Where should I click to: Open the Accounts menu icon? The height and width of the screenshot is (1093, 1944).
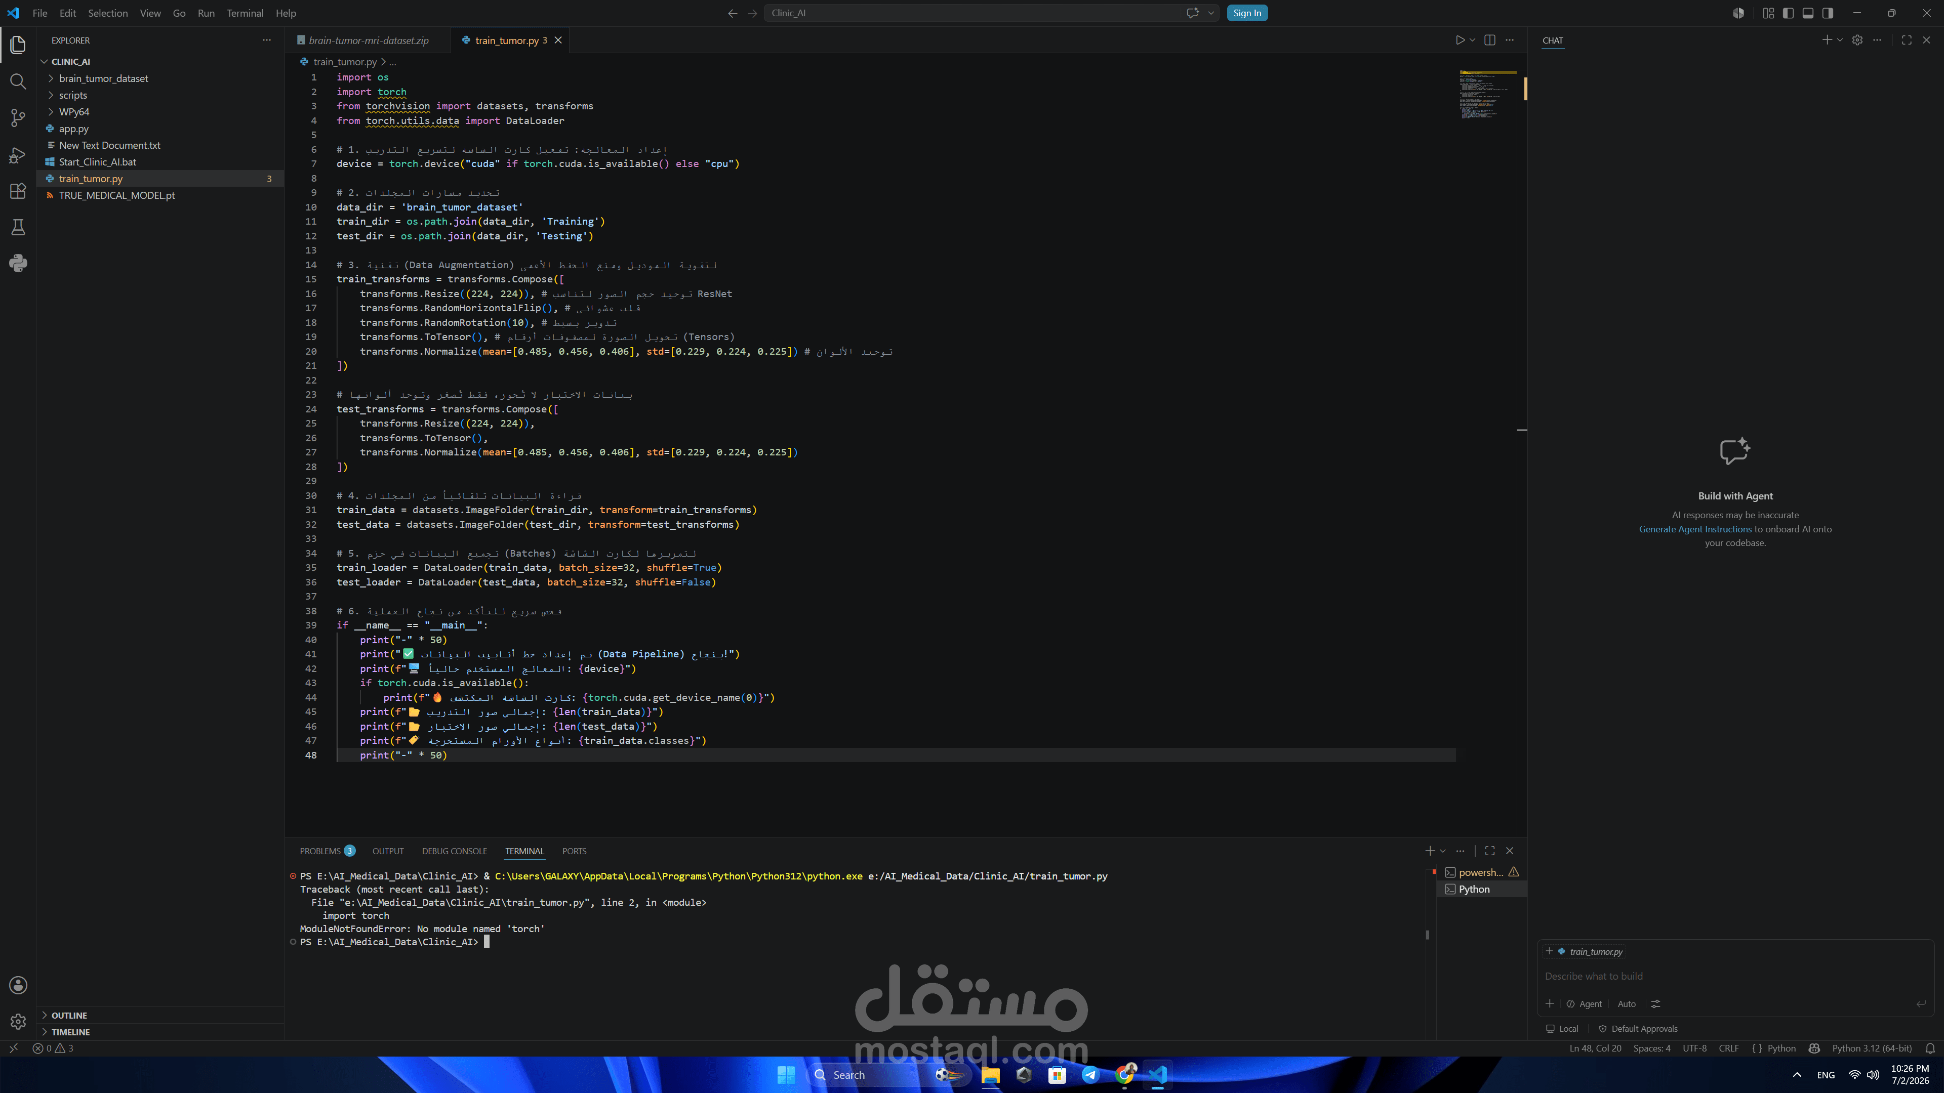[x=18, y=985]
